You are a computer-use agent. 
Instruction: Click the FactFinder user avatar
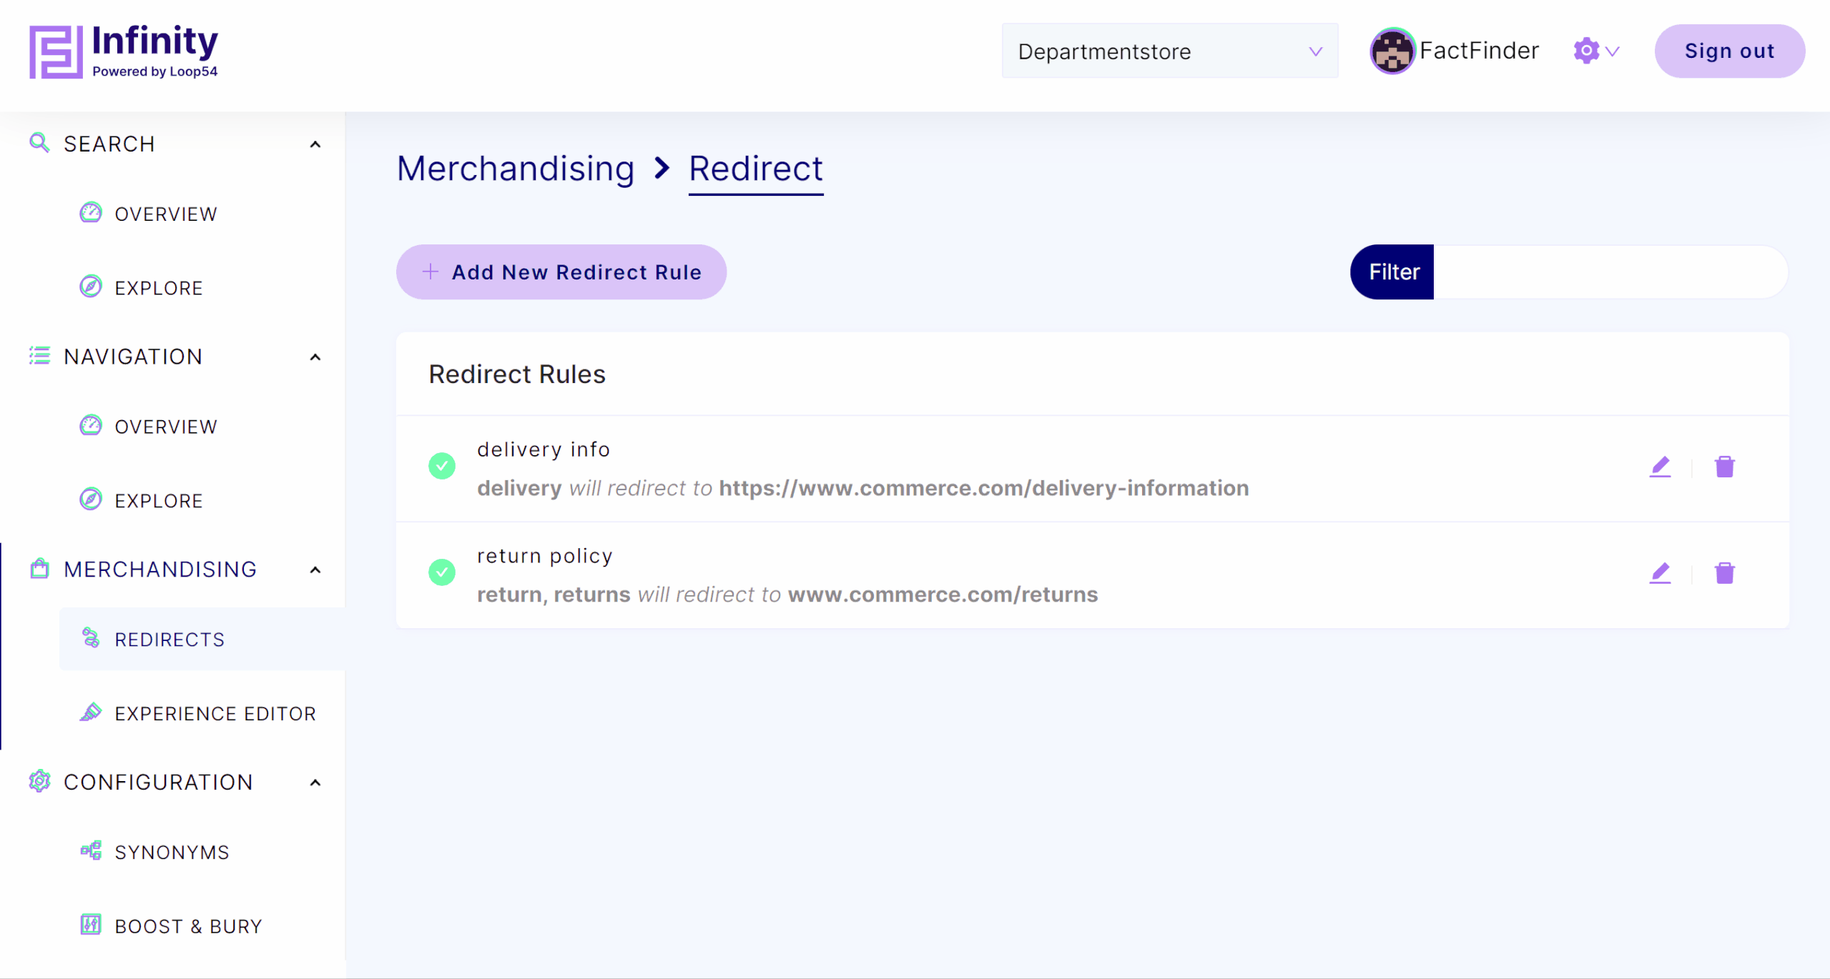click(x=1392, y=51)
